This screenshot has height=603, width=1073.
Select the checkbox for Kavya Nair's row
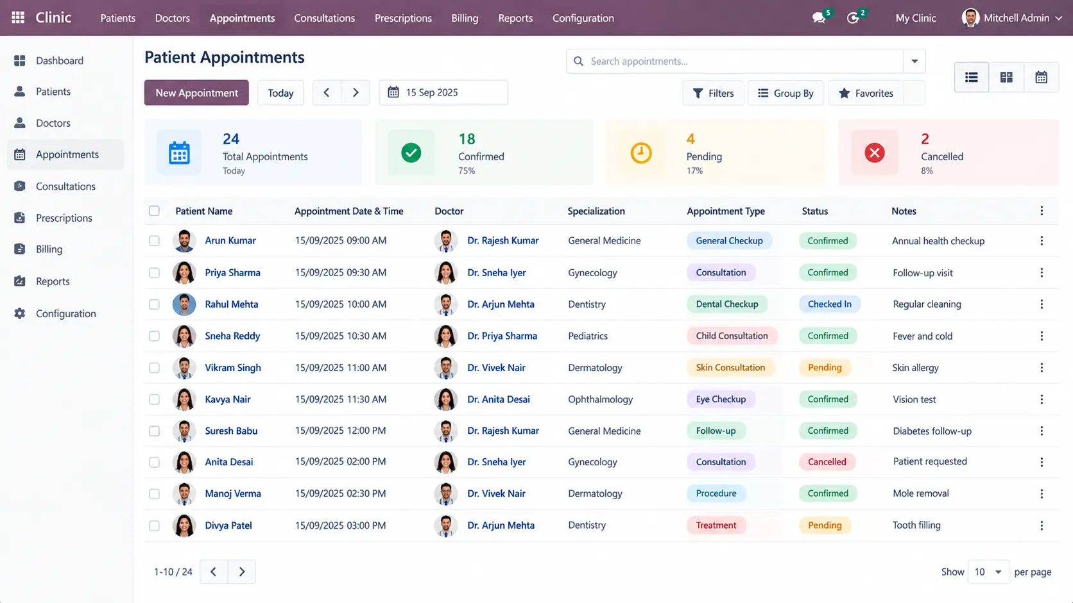(155, 399)
